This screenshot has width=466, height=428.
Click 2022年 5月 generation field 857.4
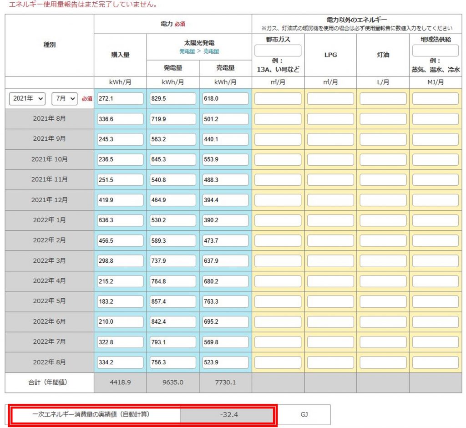pyautogui.click(x=173, y=301)
